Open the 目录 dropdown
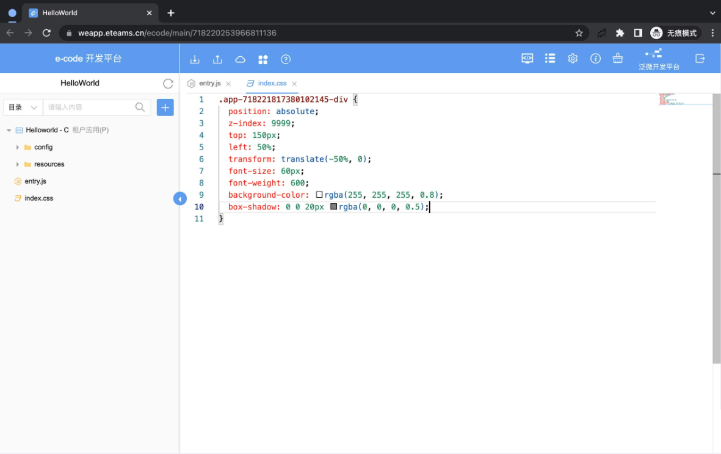Screen dimensions: 721x454 point(23,107)
